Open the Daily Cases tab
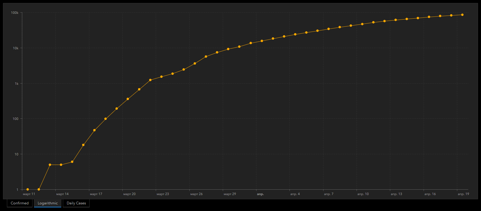 pos(76,203)
